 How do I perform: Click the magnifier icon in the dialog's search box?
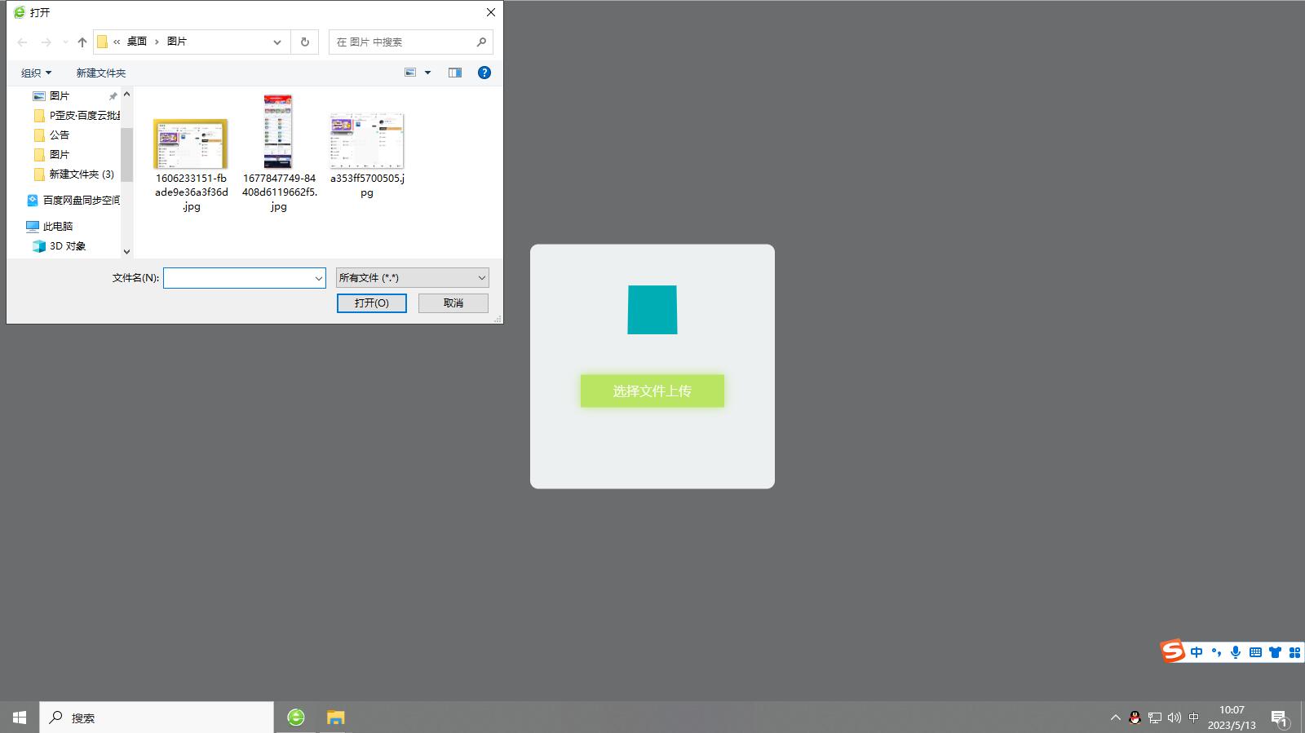481,42
